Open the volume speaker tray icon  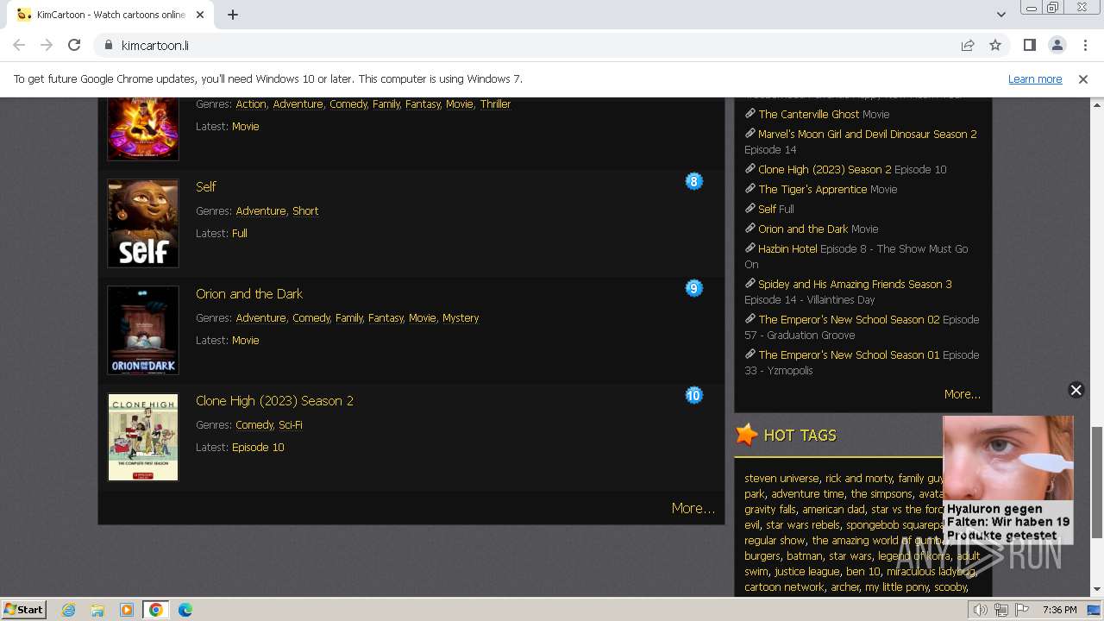tap(980, 610)
